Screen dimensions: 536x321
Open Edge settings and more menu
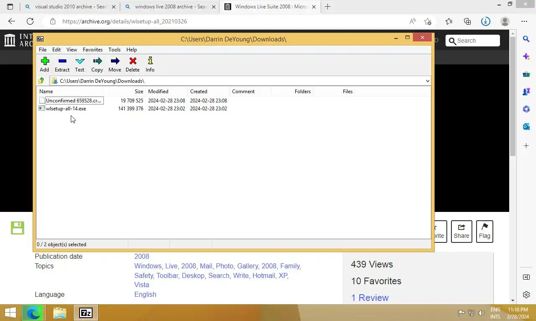[524, 21]
